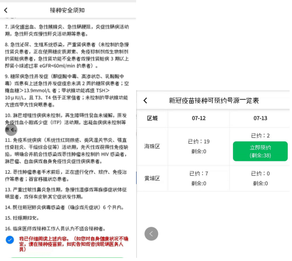Click the 接种安全须知 page title
The image size is (292, 261).
pos(67,10)
